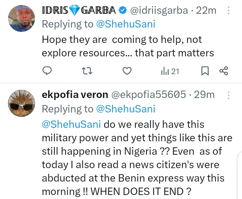Share Idris Garba's tweet
The width and height of the screenshot is (242, 199).
pos(224,71)
